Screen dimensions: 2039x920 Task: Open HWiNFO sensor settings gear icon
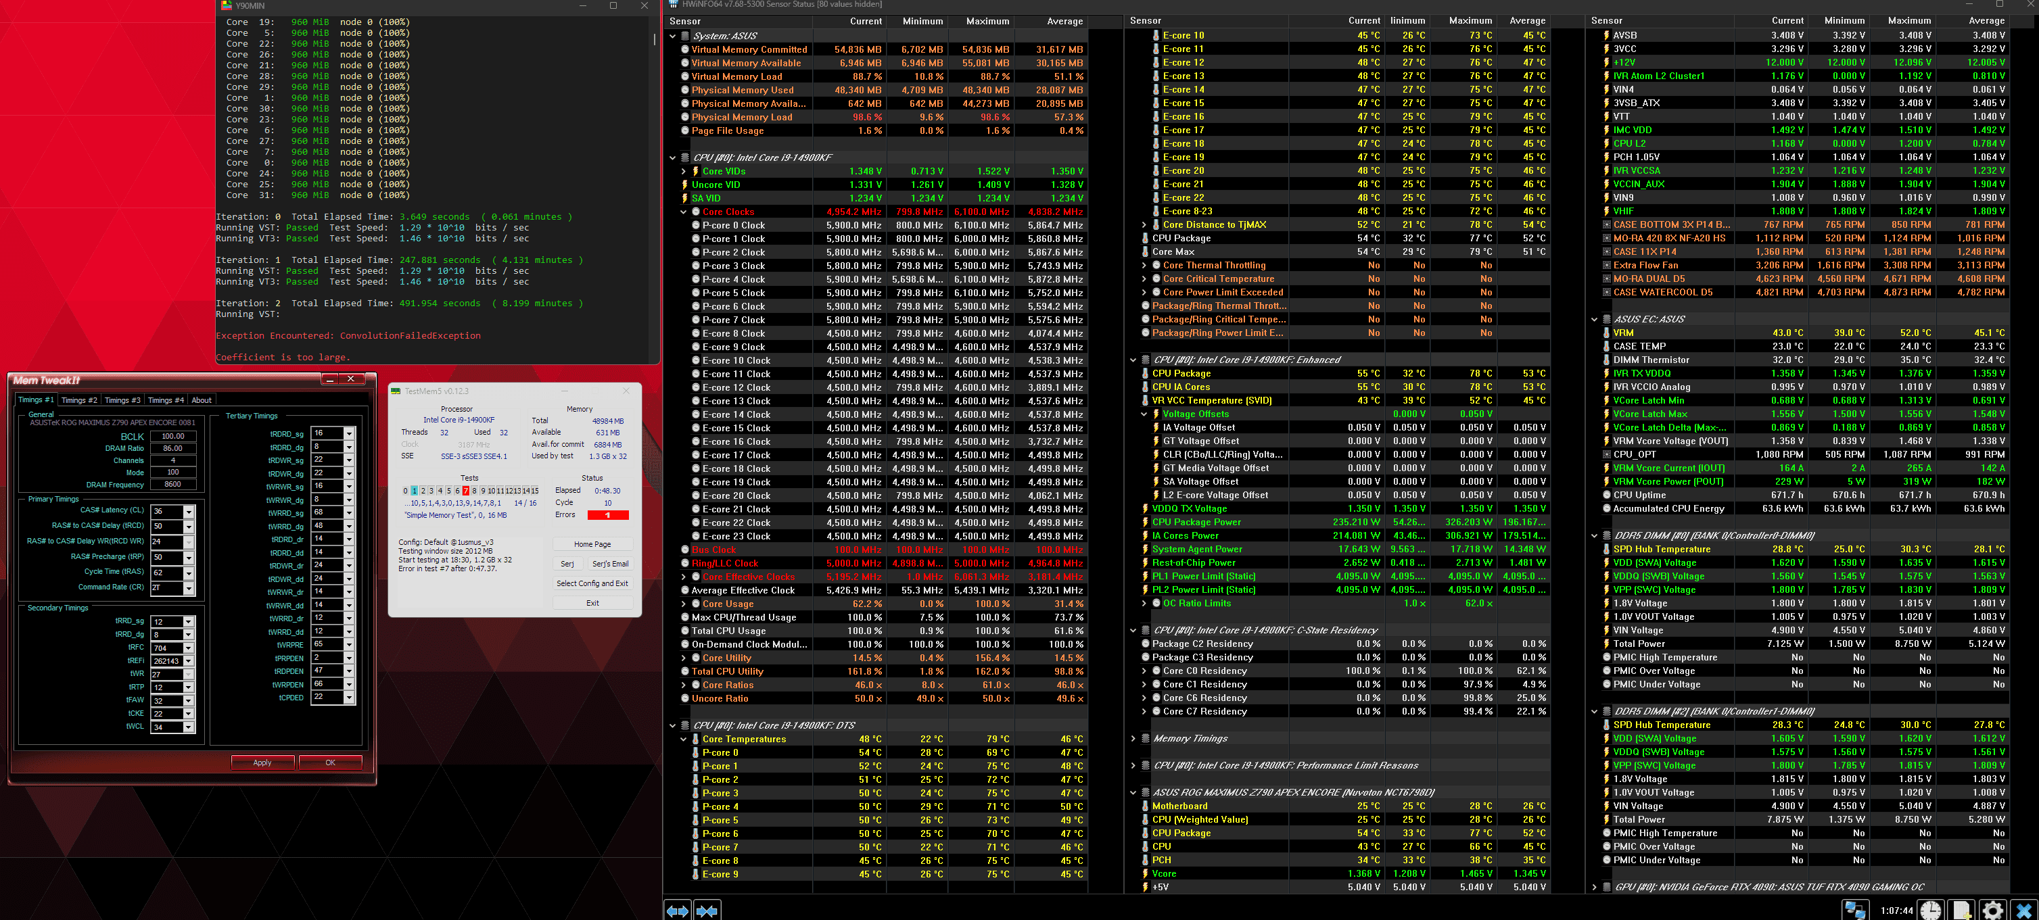tap(1993, 910)
